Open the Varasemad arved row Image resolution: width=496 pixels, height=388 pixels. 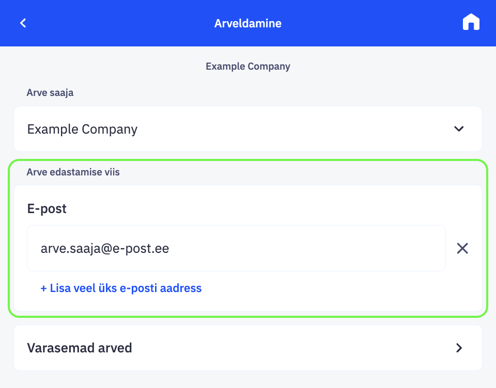[248, 348]
